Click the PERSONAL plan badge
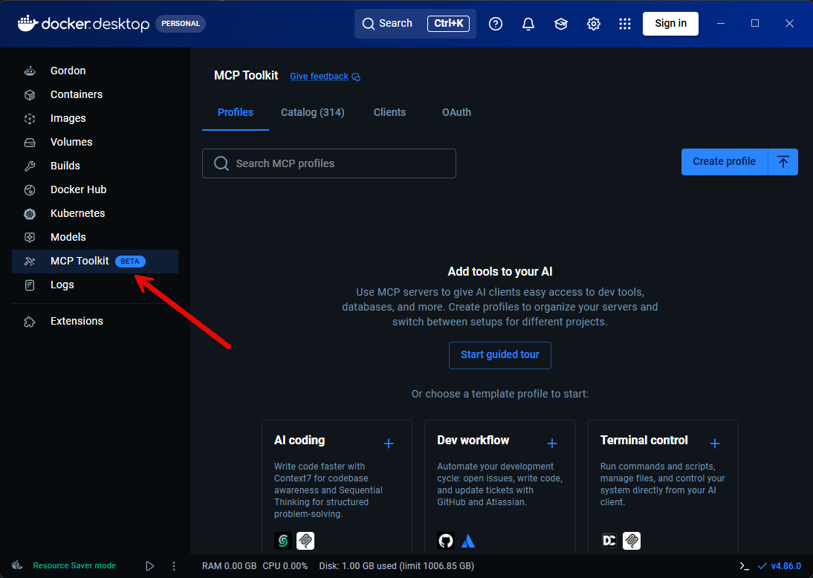813x578 pixels. point(181,24)
